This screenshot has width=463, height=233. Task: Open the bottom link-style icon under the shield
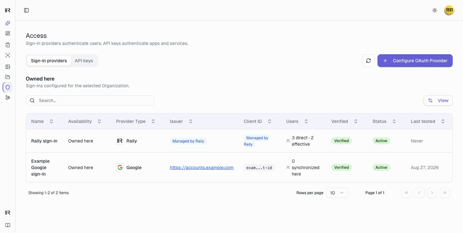[8, 98]
